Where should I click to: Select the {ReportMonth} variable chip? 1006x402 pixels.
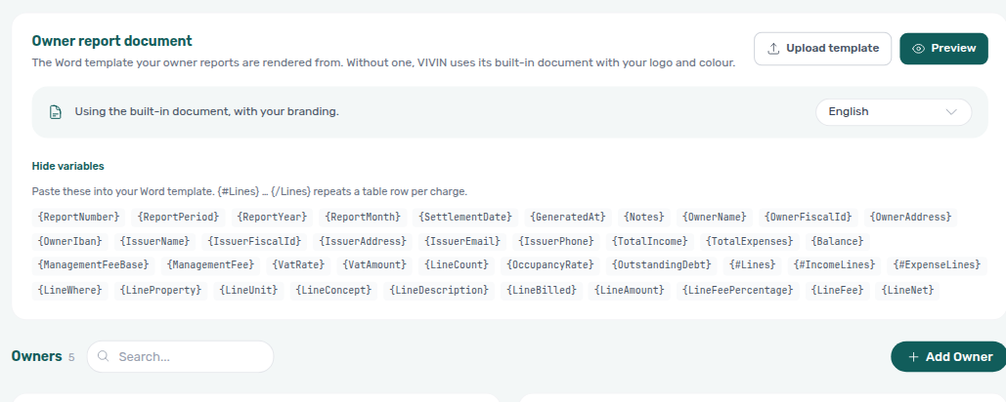pos(363,217)
